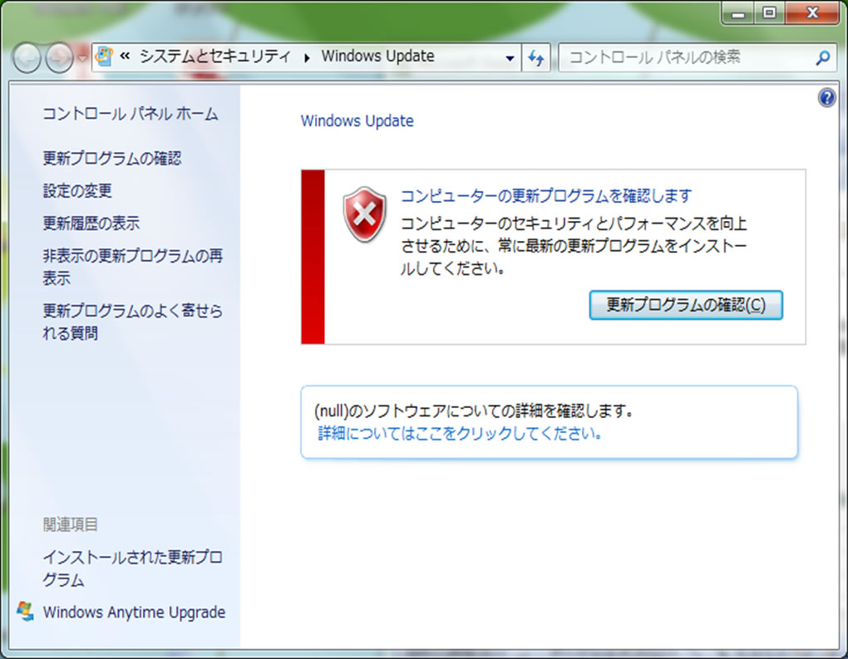Click the Windows Anytime Upgrade flag icon
The height and width of the screenshot is (659, 848).
[25, 612]
